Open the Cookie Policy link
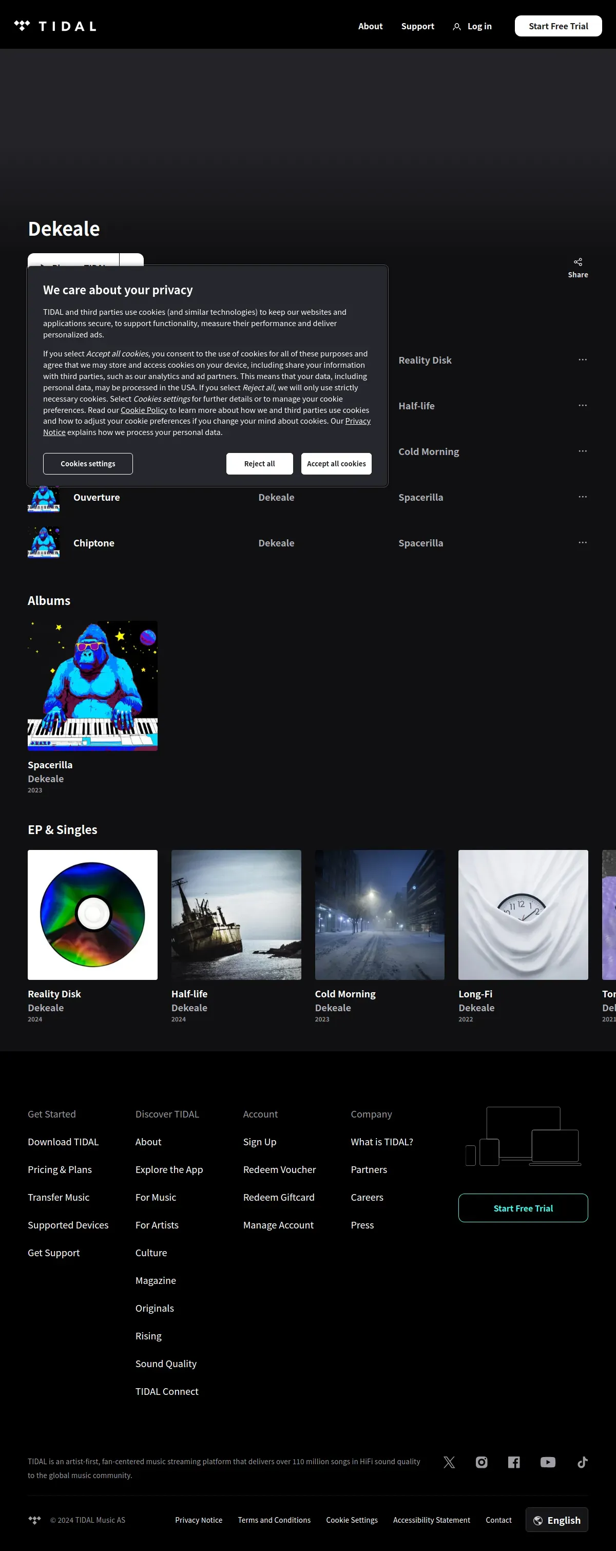The width and height of the screenshot is (616, 1551). tap(144, 410)
